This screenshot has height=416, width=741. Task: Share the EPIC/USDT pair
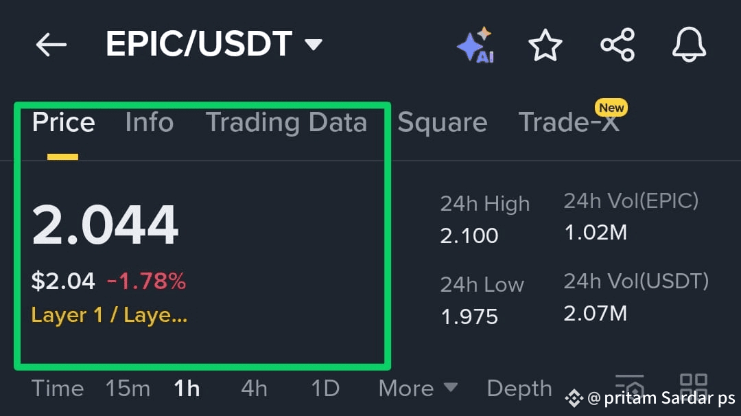(x=617, y=45)
